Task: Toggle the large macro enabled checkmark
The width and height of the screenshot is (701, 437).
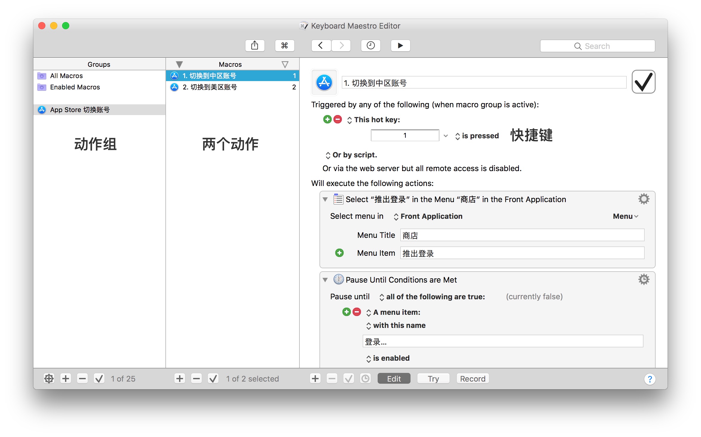Action: [x=643, y=82]
